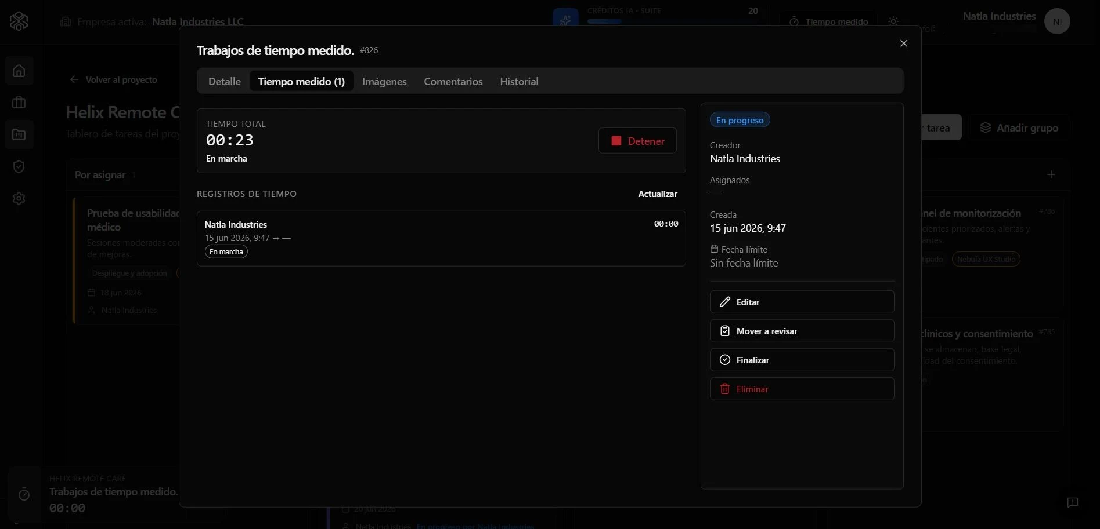Switch to the Detalle tab
The width and height of the screenshot is (1100, 529).
[224, 81]
